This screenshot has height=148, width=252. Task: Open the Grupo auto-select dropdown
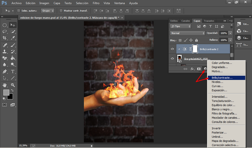[x=48, y=11]
